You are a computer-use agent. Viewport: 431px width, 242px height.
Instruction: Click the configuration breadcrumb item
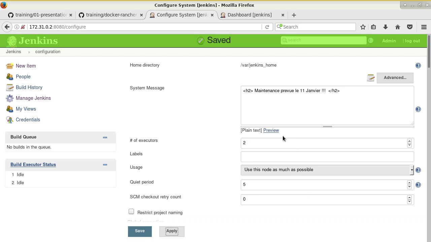48,52
